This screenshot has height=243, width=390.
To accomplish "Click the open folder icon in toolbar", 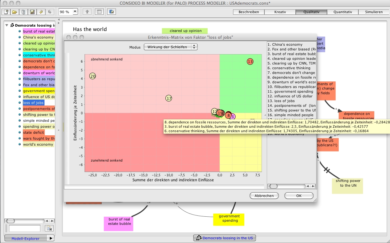I will pos(14,12).
